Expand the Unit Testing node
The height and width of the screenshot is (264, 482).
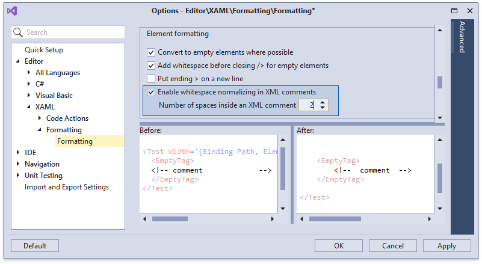click(18, 176)
